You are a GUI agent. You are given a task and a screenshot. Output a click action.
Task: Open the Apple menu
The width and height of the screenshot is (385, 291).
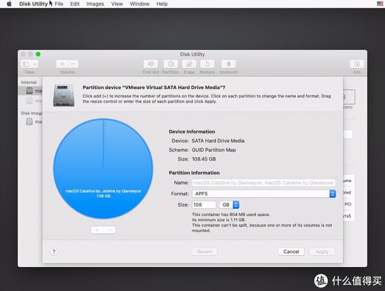[9, 4]
